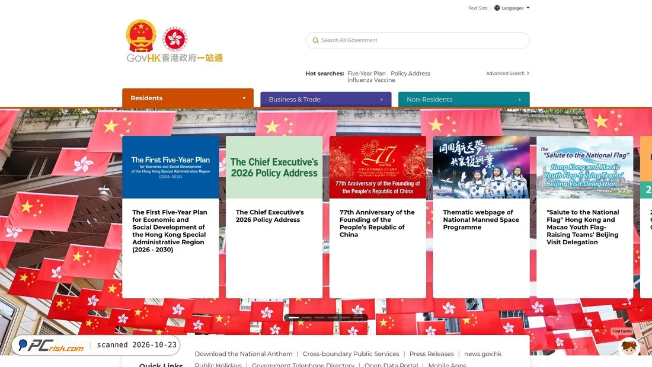Open the 2026 Policy Address banner image
Screen dimensions: 652x367
(274, 167)
